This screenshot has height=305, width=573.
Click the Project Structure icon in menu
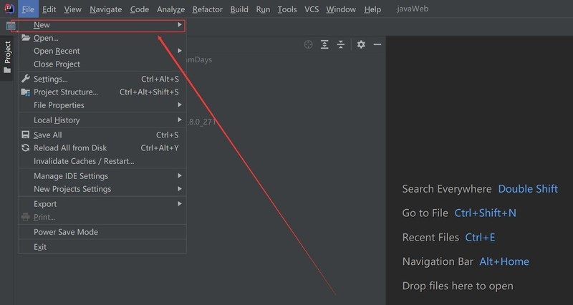pos(27,92)
